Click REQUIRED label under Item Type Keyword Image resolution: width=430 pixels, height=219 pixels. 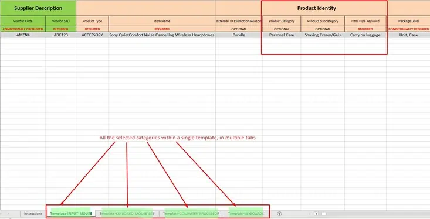365,29
